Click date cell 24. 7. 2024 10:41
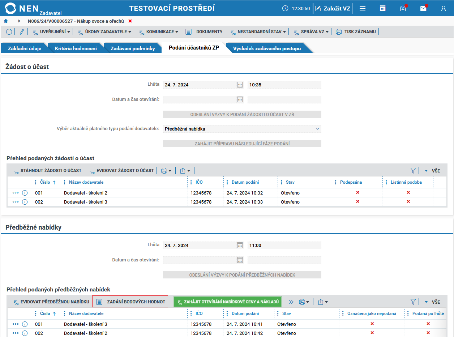This screenshot has height=337, width=454. pos(245,324)
